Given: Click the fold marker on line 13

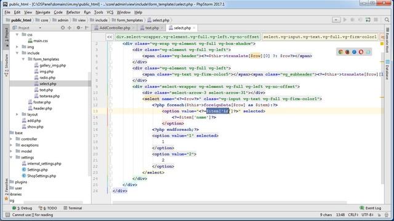Looking at the screenshot, I should coord(111,110).
